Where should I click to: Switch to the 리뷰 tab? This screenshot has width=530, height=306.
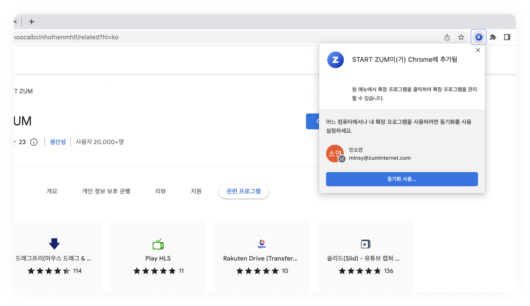160,191
